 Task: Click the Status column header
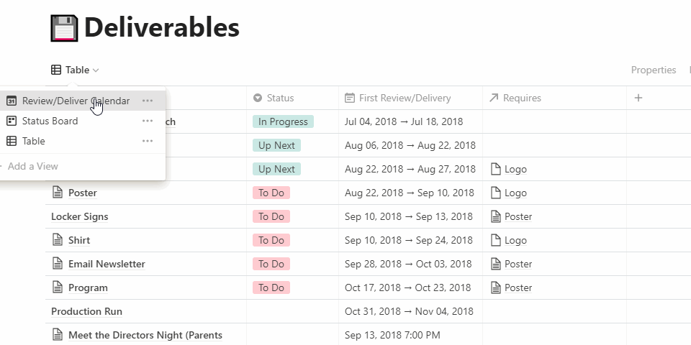[280, 98]
